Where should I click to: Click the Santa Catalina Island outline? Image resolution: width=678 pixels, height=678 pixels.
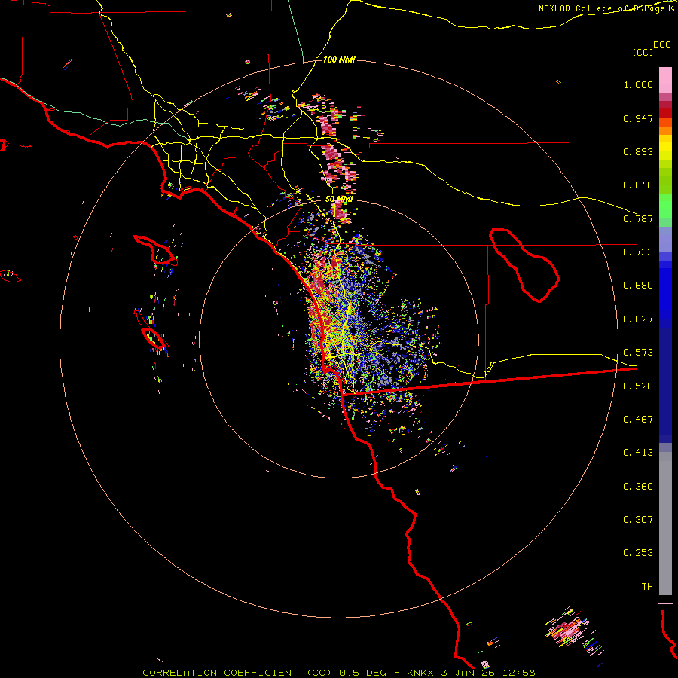pos(156,251)
